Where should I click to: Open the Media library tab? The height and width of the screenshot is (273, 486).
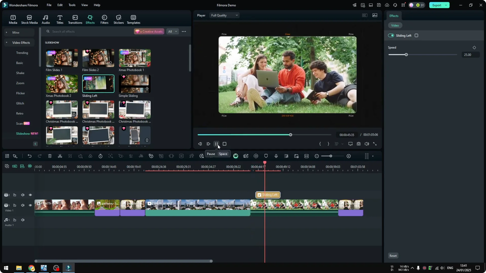point(13,19)
